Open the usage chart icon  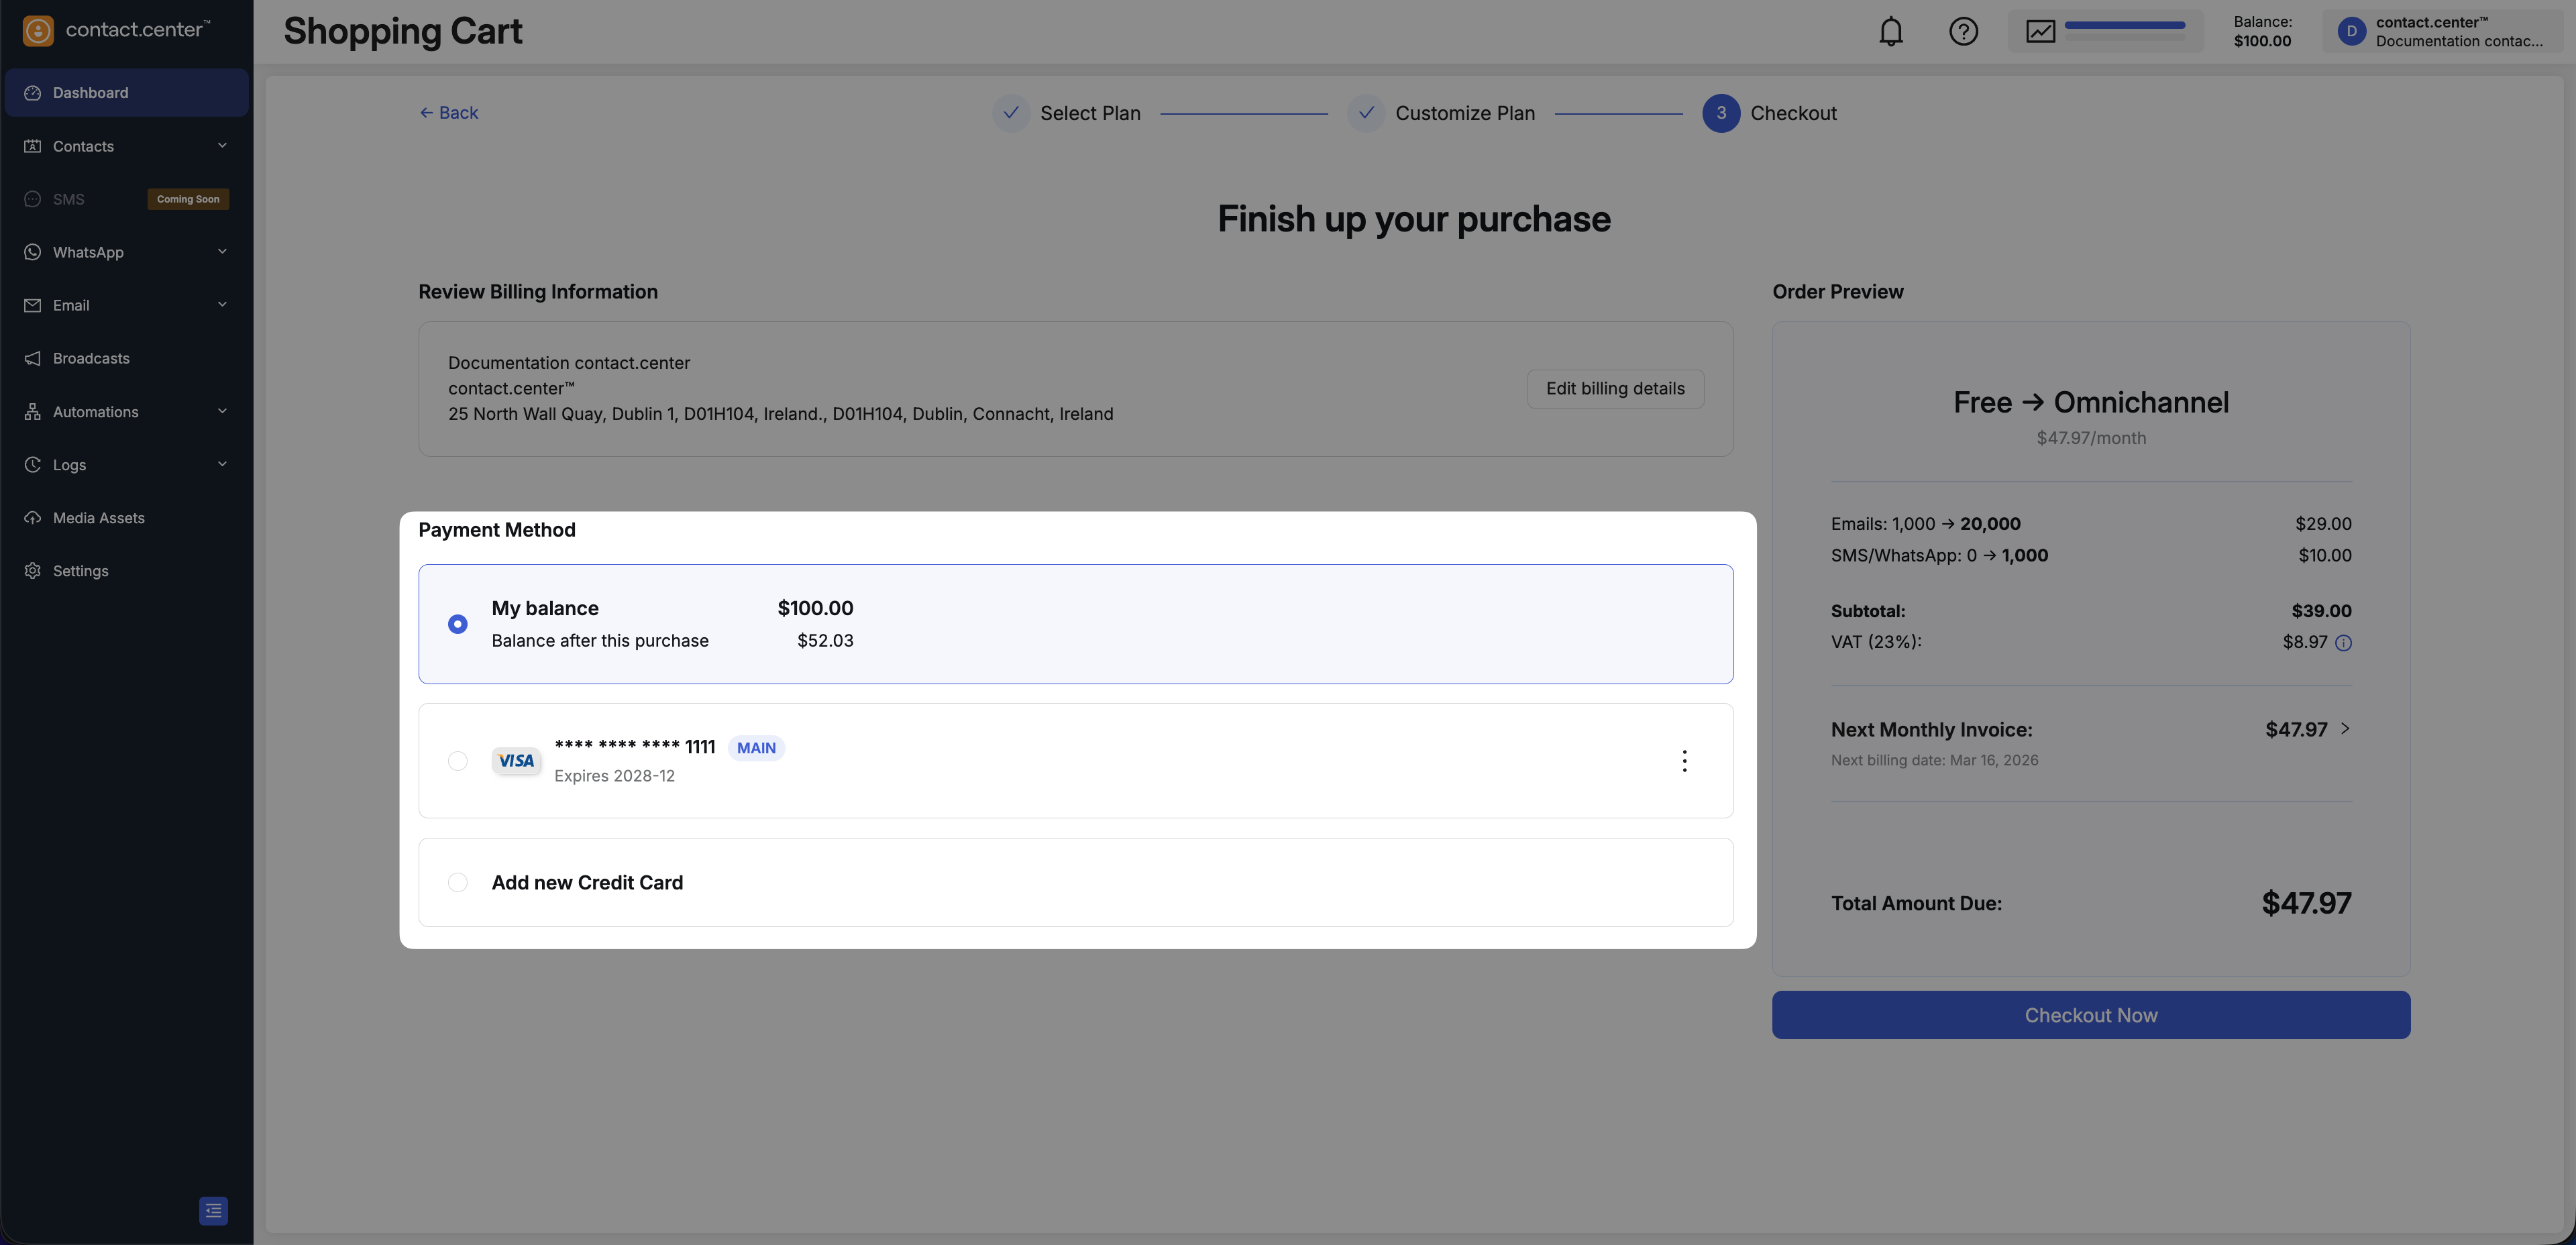coord(2040,32)
